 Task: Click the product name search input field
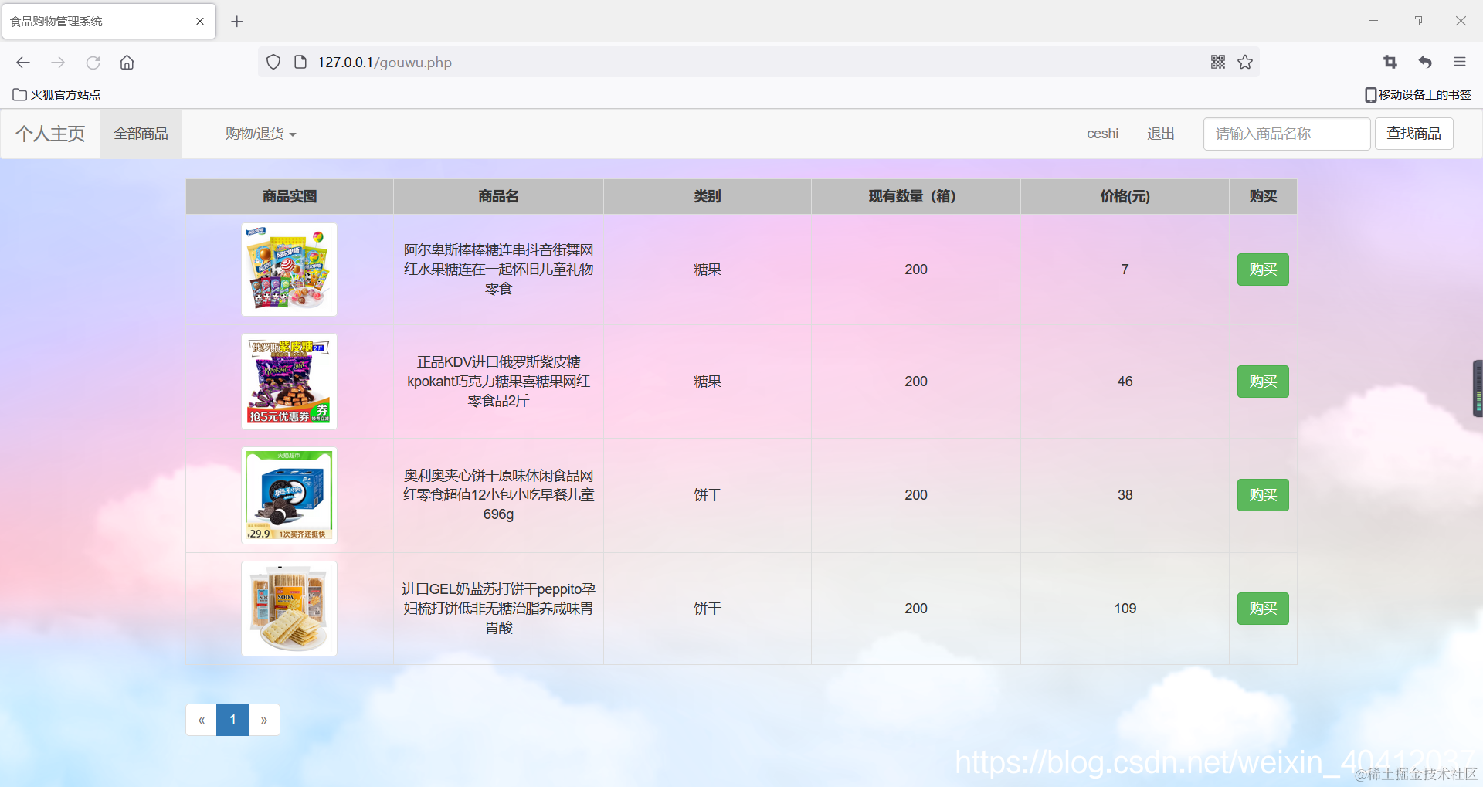(1286, 133)
